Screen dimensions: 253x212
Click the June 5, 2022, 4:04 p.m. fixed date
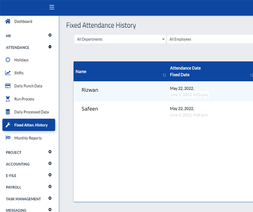(189, 115)
